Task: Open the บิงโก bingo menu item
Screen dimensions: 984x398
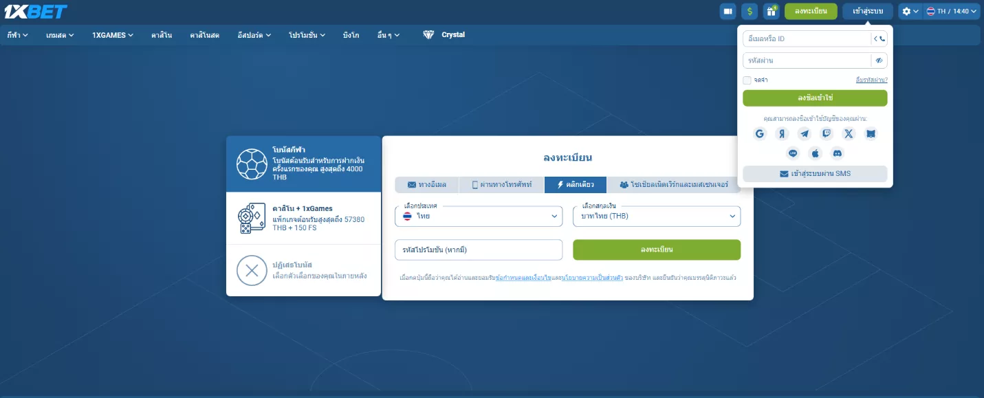Action: pyautogui.click(x=351, y=35)
